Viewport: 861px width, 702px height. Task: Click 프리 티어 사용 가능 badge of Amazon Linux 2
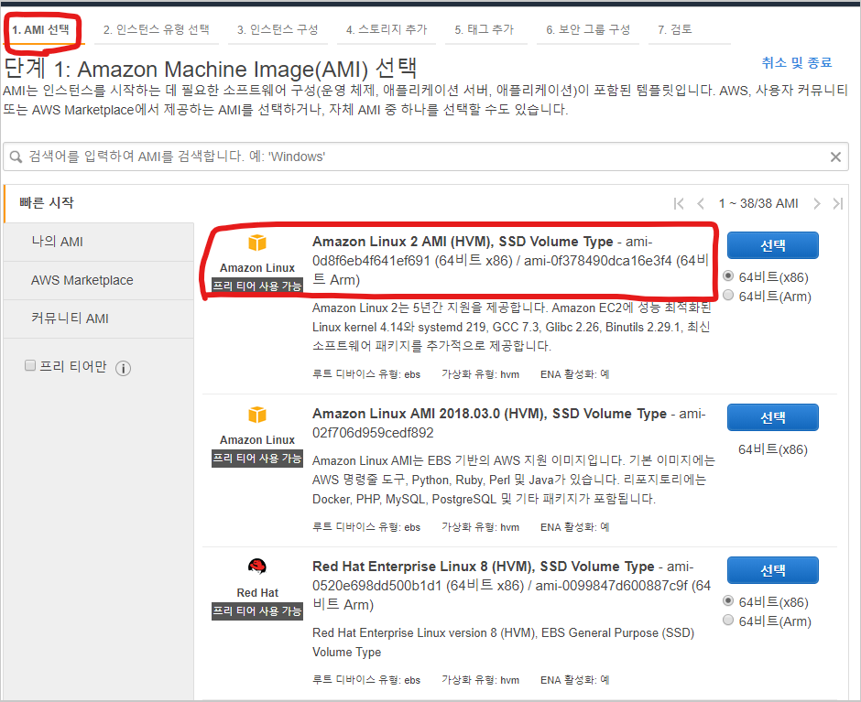pos(257,286)
